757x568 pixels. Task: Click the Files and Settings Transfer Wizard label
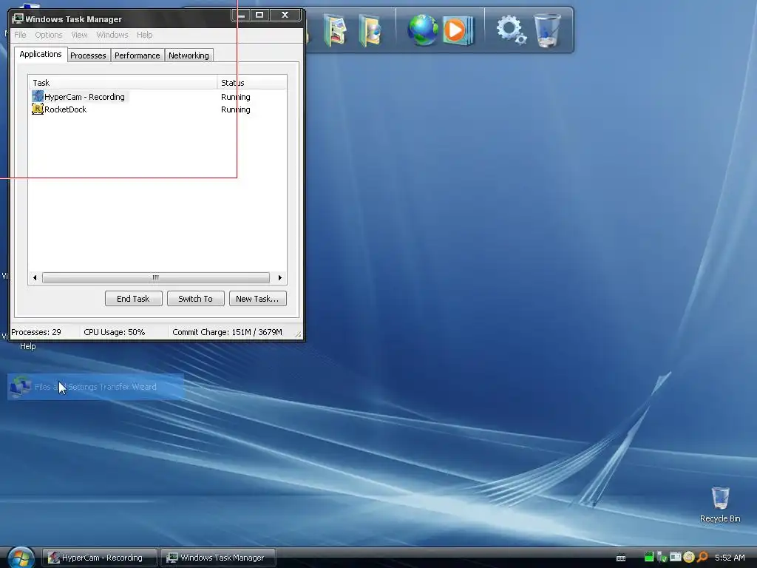tap(95, 387)
